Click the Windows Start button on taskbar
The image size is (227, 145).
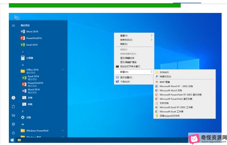[x=12, y=140]
